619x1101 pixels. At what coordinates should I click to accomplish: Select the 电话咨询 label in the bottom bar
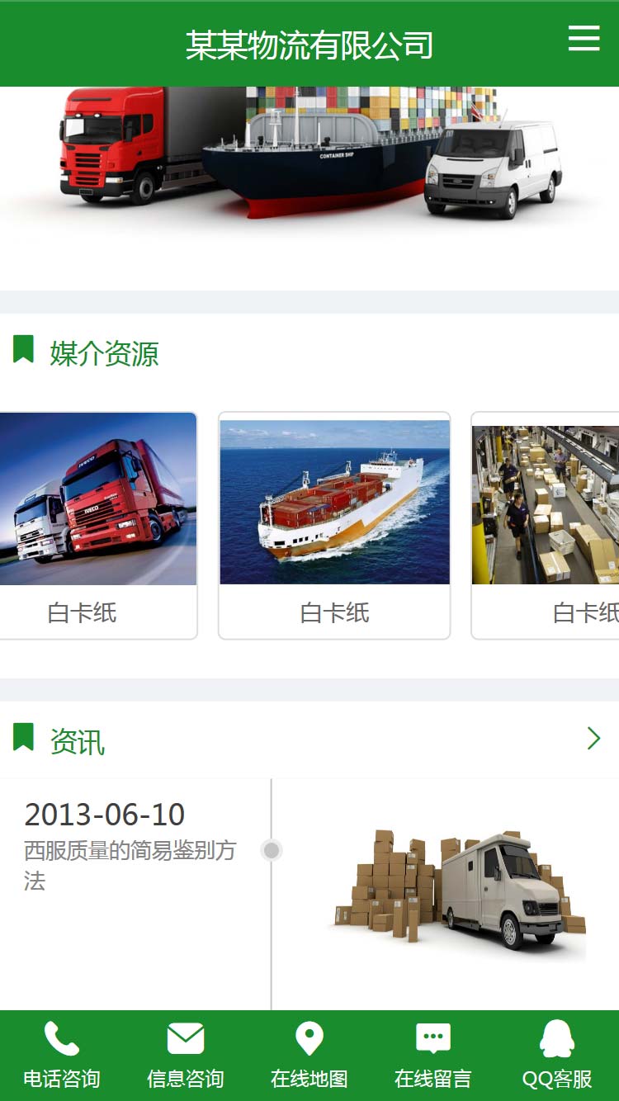(x=62, y=1079)
